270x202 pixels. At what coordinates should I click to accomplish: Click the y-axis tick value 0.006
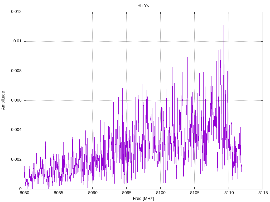pos(17,100)
